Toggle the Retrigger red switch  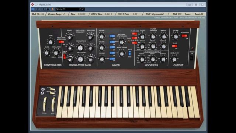click(184, 36)
